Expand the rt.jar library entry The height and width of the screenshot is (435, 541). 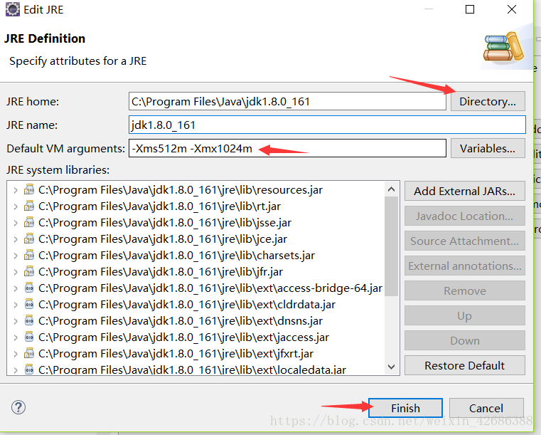(x=15, y=206)
